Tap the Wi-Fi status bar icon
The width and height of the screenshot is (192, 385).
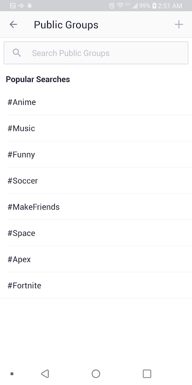tap(120, 6)
